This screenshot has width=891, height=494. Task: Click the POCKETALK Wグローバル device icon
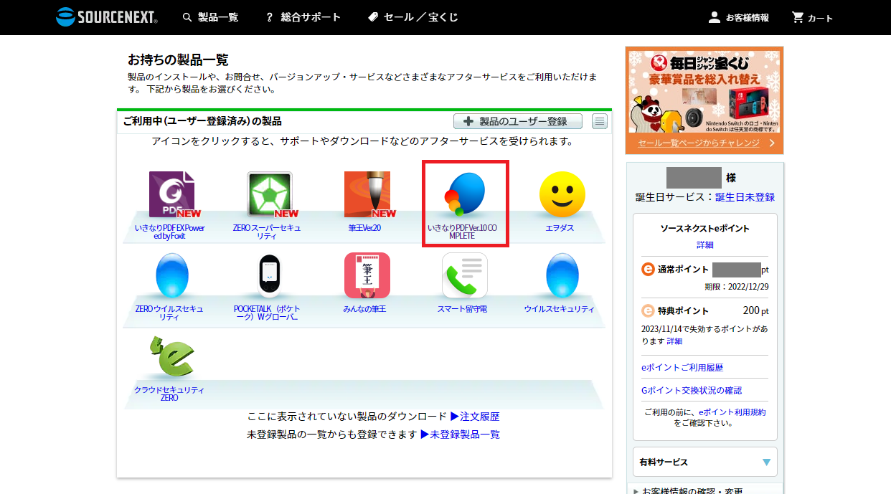click(x=268, y=275)
